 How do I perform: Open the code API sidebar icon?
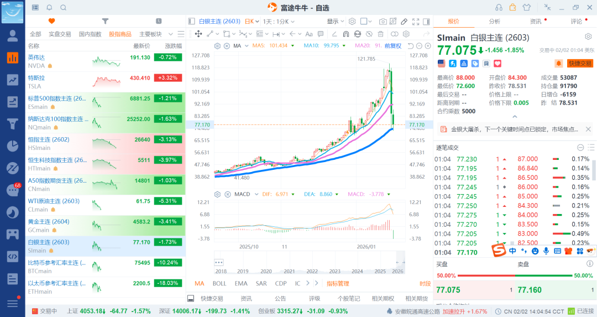point(13,256)
